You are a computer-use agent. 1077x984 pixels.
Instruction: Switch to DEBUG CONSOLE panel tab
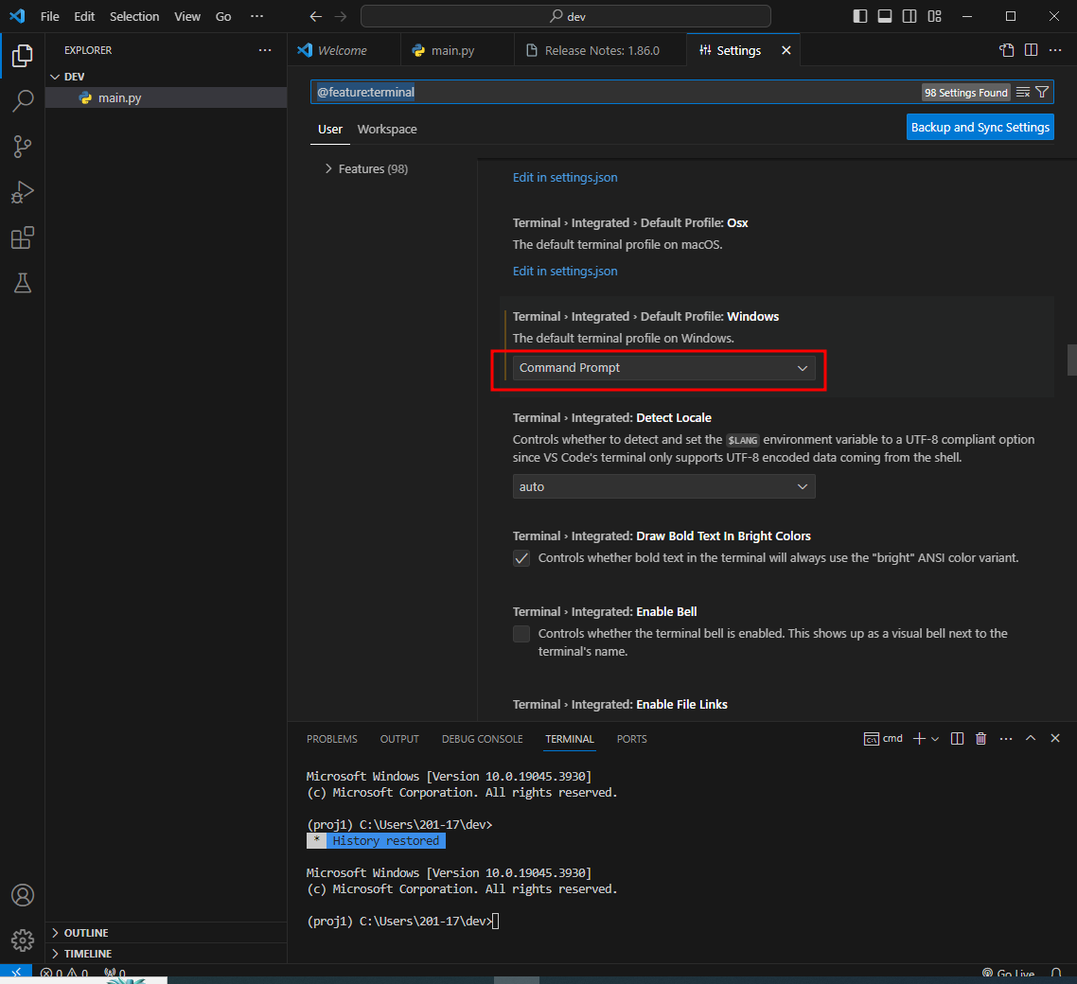point(482,739)
